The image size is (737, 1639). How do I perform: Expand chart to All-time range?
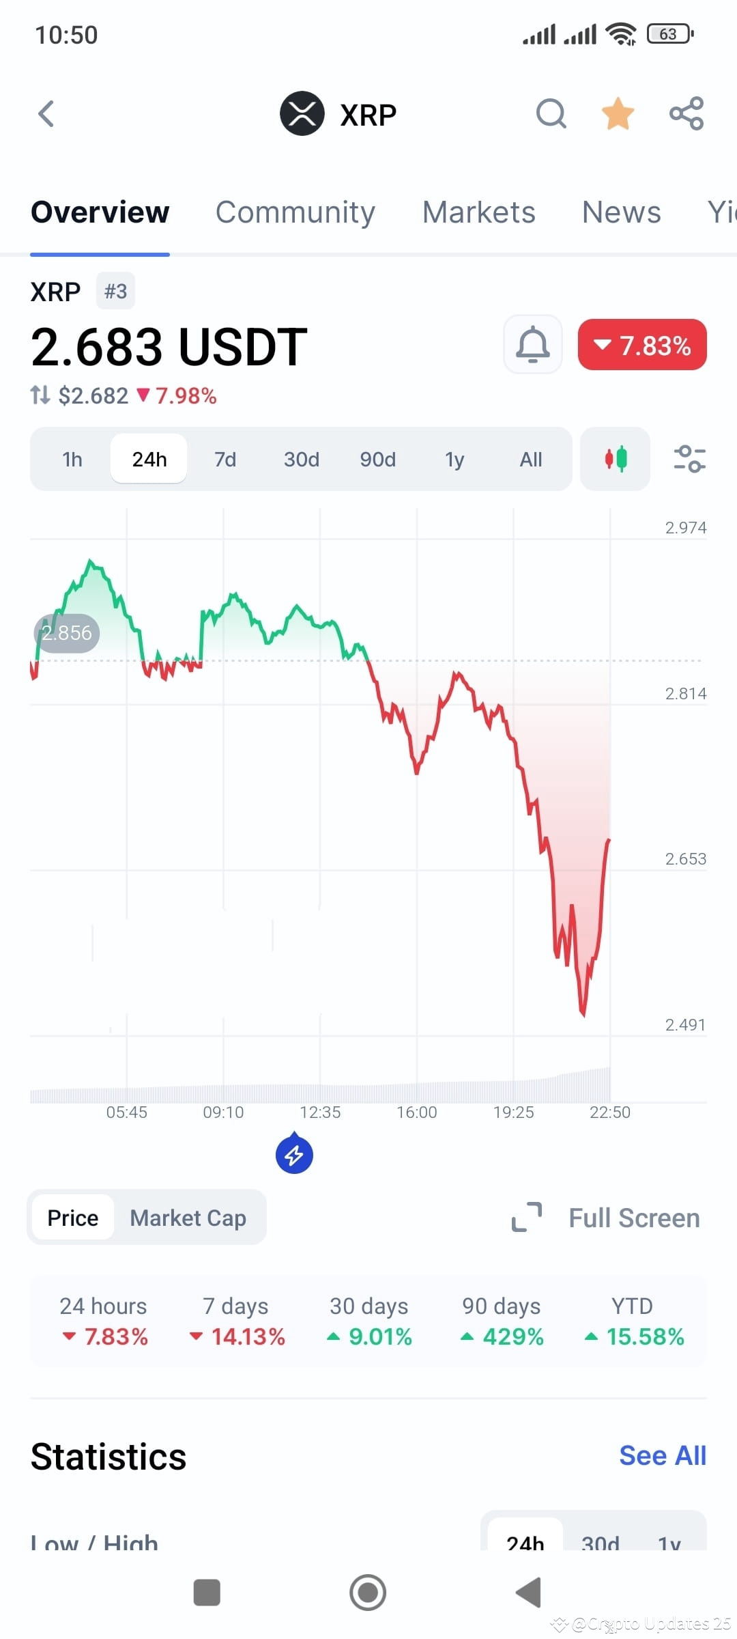point(530,459)
